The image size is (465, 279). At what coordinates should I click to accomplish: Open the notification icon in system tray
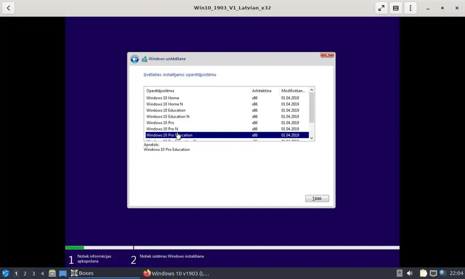(x=442, y=272)
